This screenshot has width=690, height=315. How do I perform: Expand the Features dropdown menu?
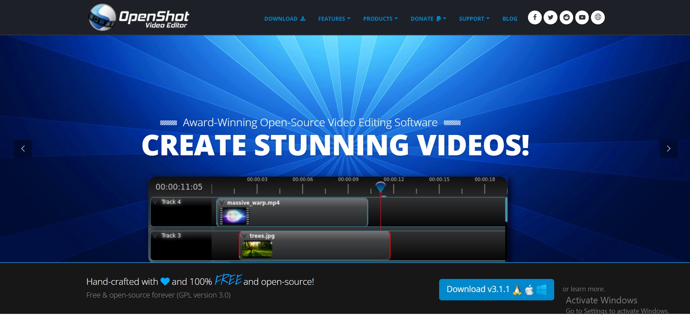click(x=334, y=19)
